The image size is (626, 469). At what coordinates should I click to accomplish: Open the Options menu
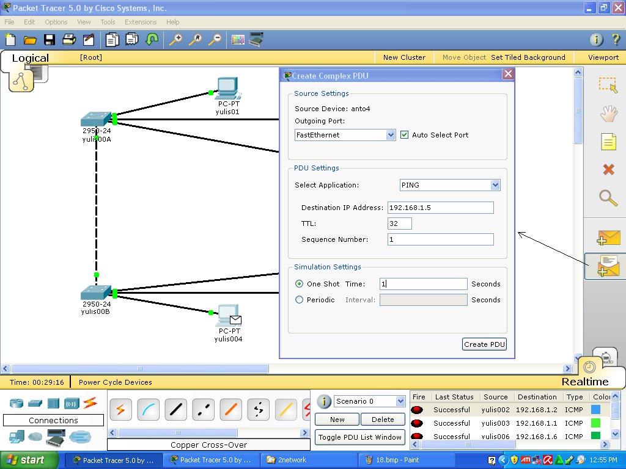[56, 22]
